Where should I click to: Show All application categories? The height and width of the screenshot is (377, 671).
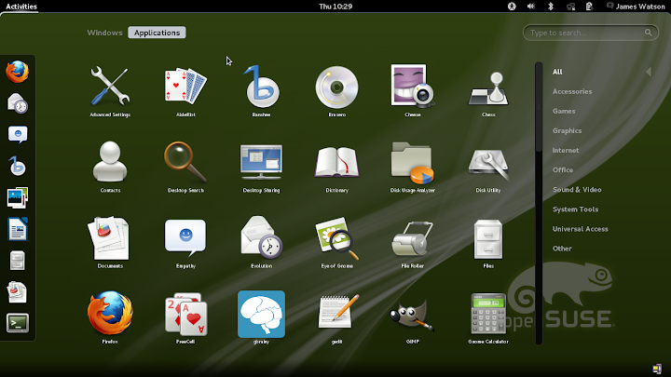[x=557, y=72]
